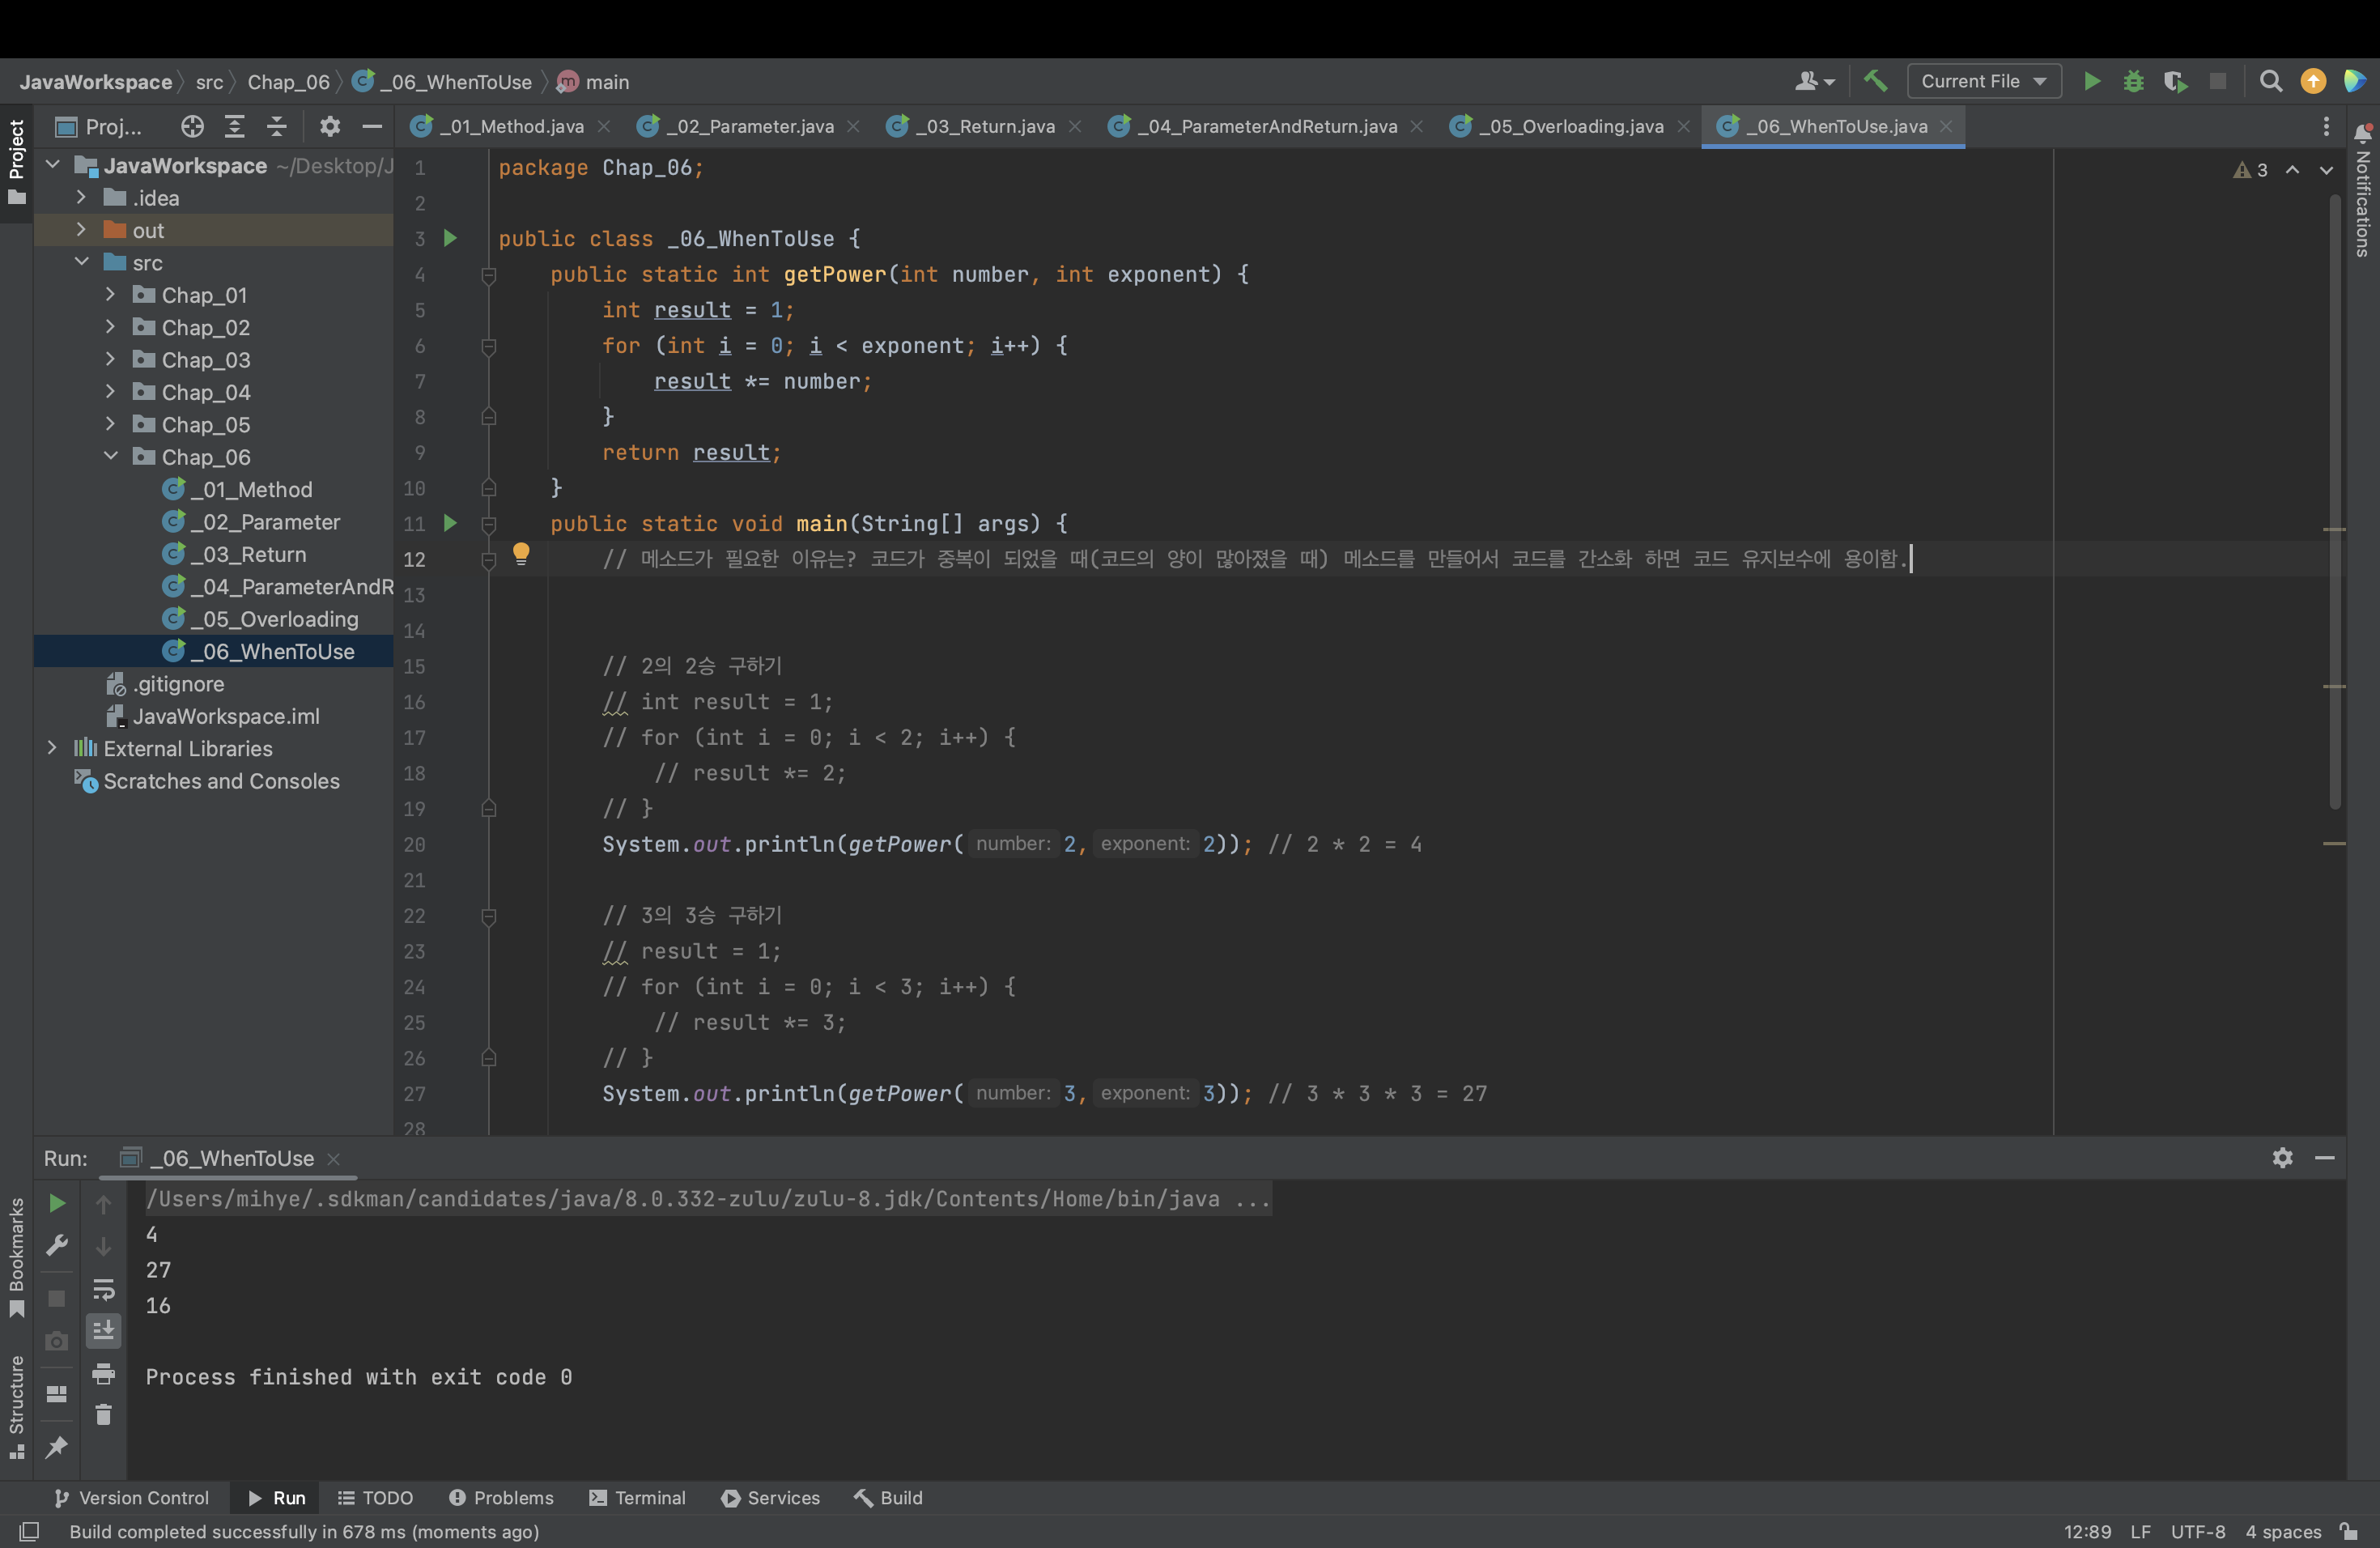
Task: Click the Build project hammer icon
Action: pyautogui.click(x=1875, y=81)
